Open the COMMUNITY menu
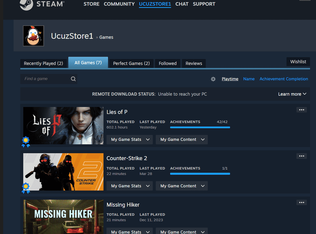Screen dimensions: 316x234 119,4
